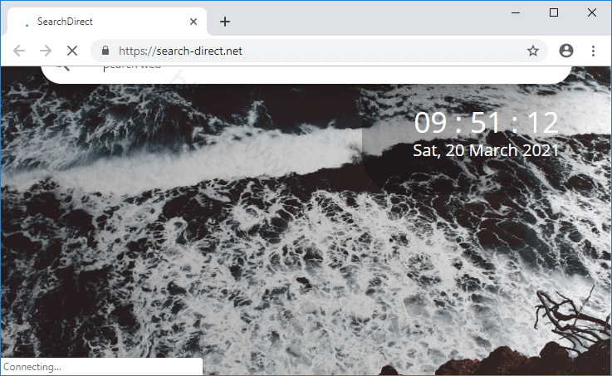Viewport: 612px width, 376px height.
Task: Click the browser forward arrow
Action: 46,51
